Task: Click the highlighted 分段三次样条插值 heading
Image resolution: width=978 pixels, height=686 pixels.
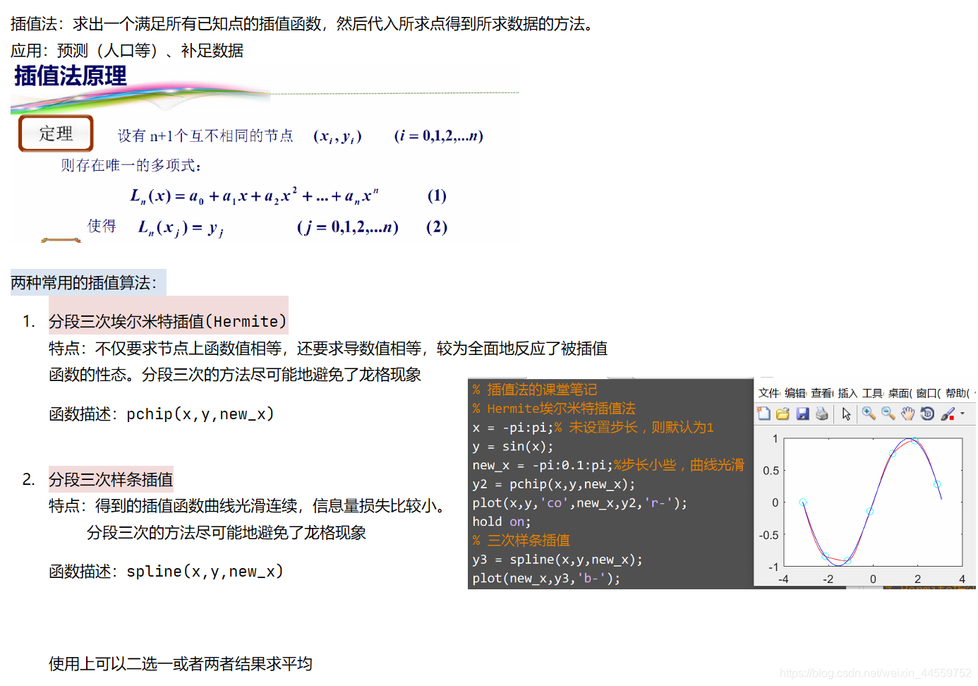Action: pyautogui.click(x=111, y=480)
